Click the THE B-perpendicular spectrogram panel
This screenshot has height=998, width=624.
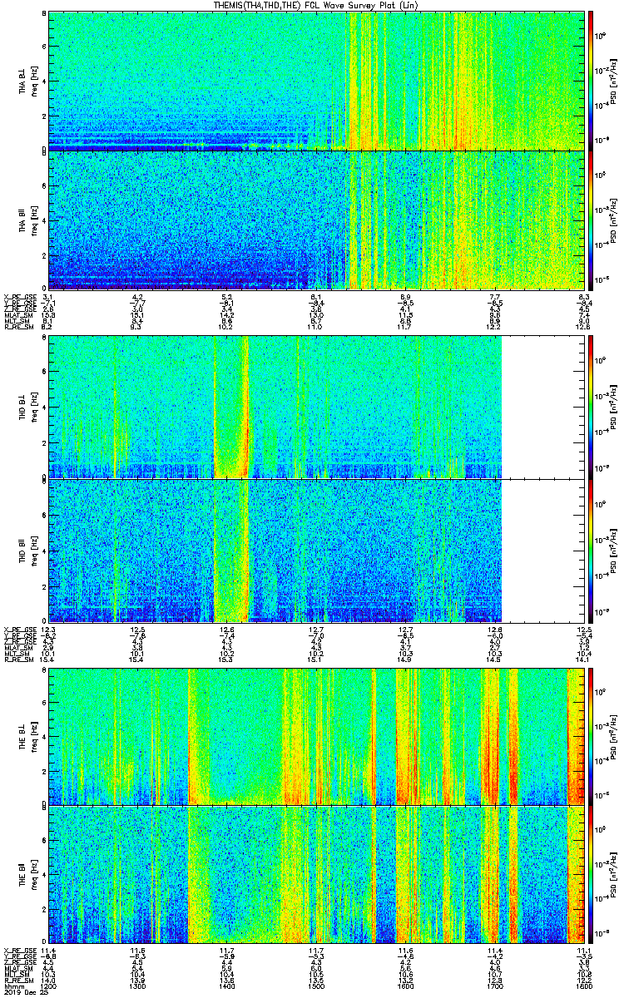click(318, 735)
